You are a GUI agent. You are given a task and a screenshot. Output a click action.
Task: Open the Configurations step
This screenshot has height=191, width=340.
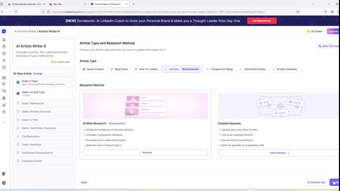(x=43, y=136)
